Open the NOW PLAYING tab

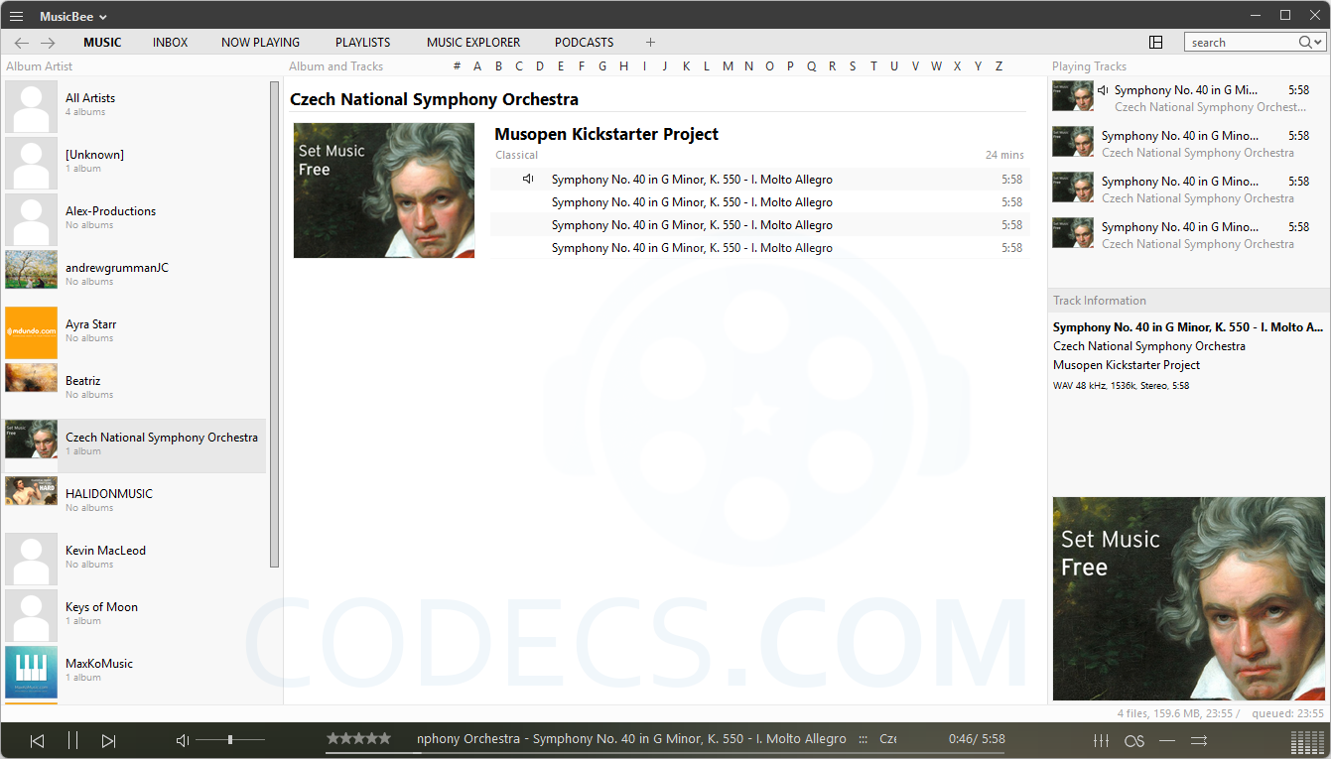tap(260, 43)
